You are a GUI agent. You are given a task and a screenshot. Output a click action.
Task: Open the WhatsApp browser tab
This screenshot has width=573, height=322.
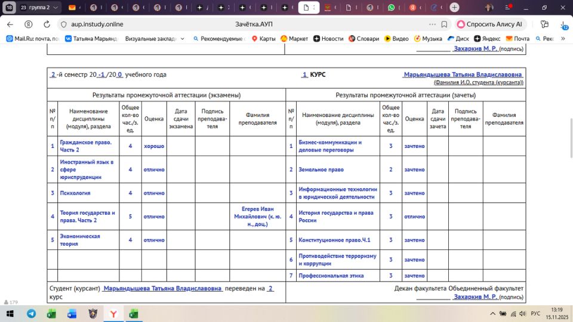[x=391, y=8]
